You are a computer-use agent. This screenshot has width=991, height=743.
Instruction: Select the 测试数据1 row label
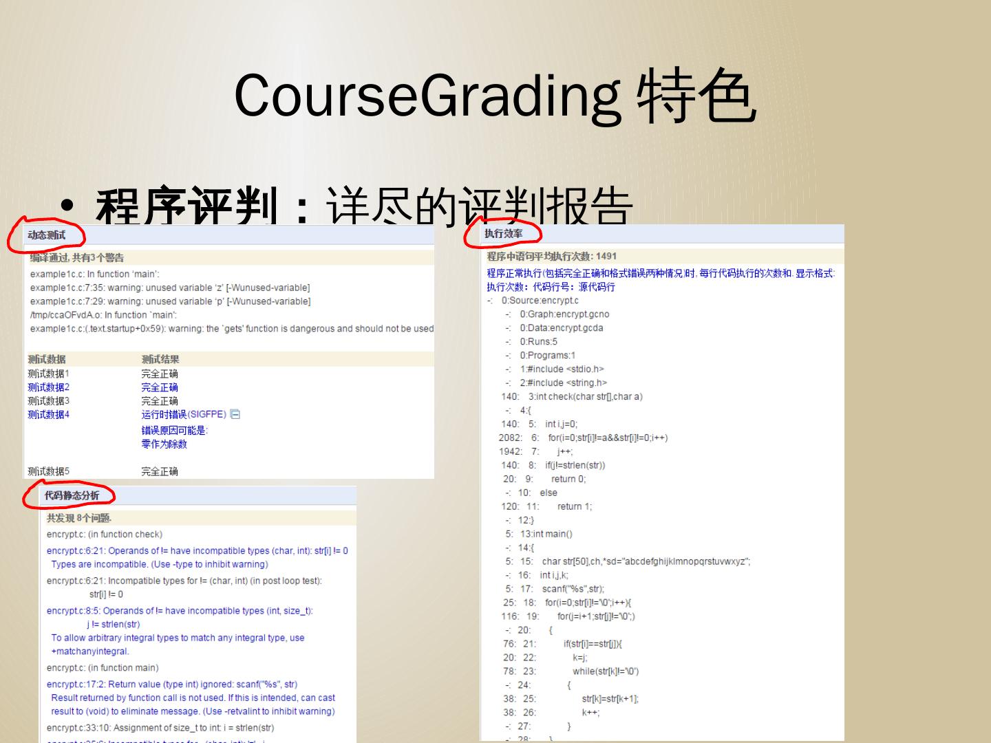(x=48, y=374)
